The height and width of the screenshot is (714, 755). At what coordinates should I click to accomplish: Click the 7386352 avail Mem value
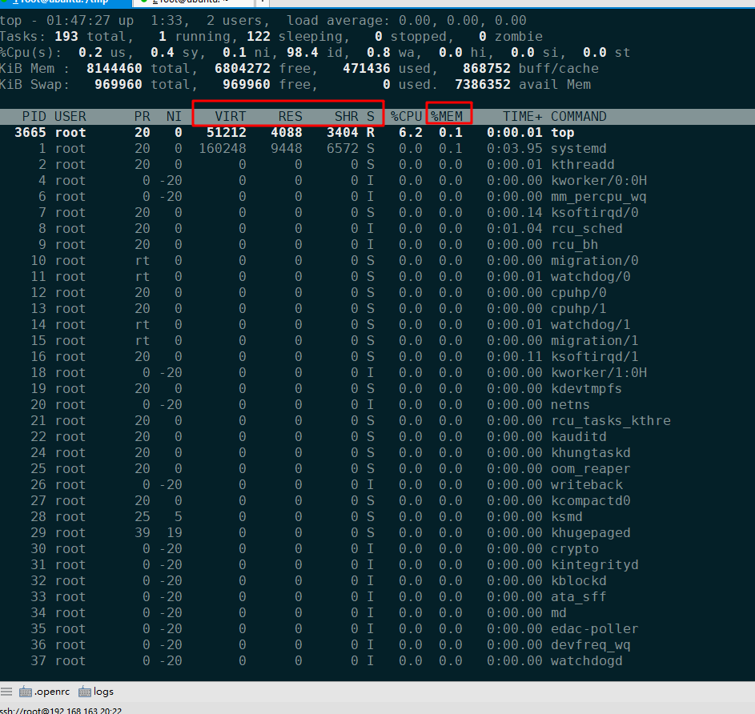tap(483, 85)
